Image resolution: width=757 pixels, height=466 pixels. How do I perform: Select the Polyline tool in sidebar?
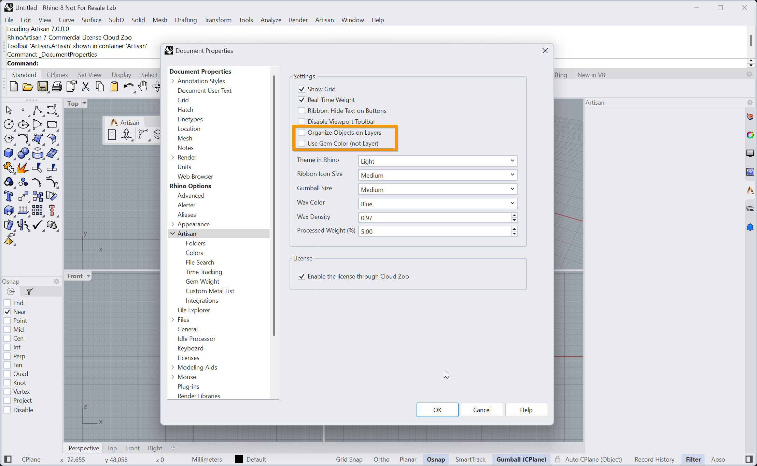[x=38, y=110]
